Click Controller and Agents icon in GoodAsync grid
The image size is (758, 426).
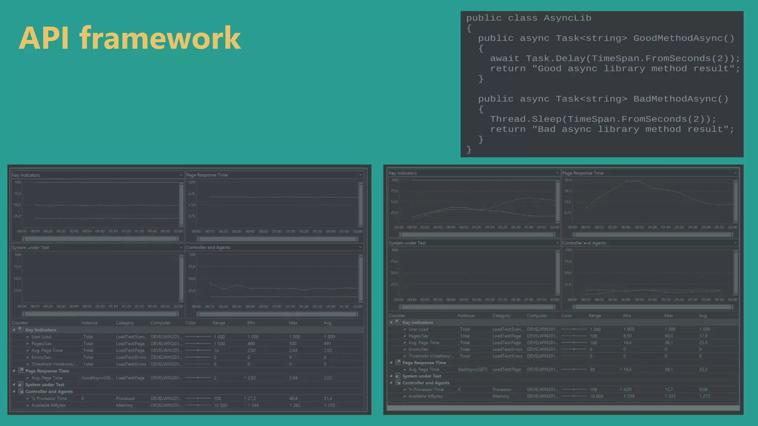click(21, 391)
